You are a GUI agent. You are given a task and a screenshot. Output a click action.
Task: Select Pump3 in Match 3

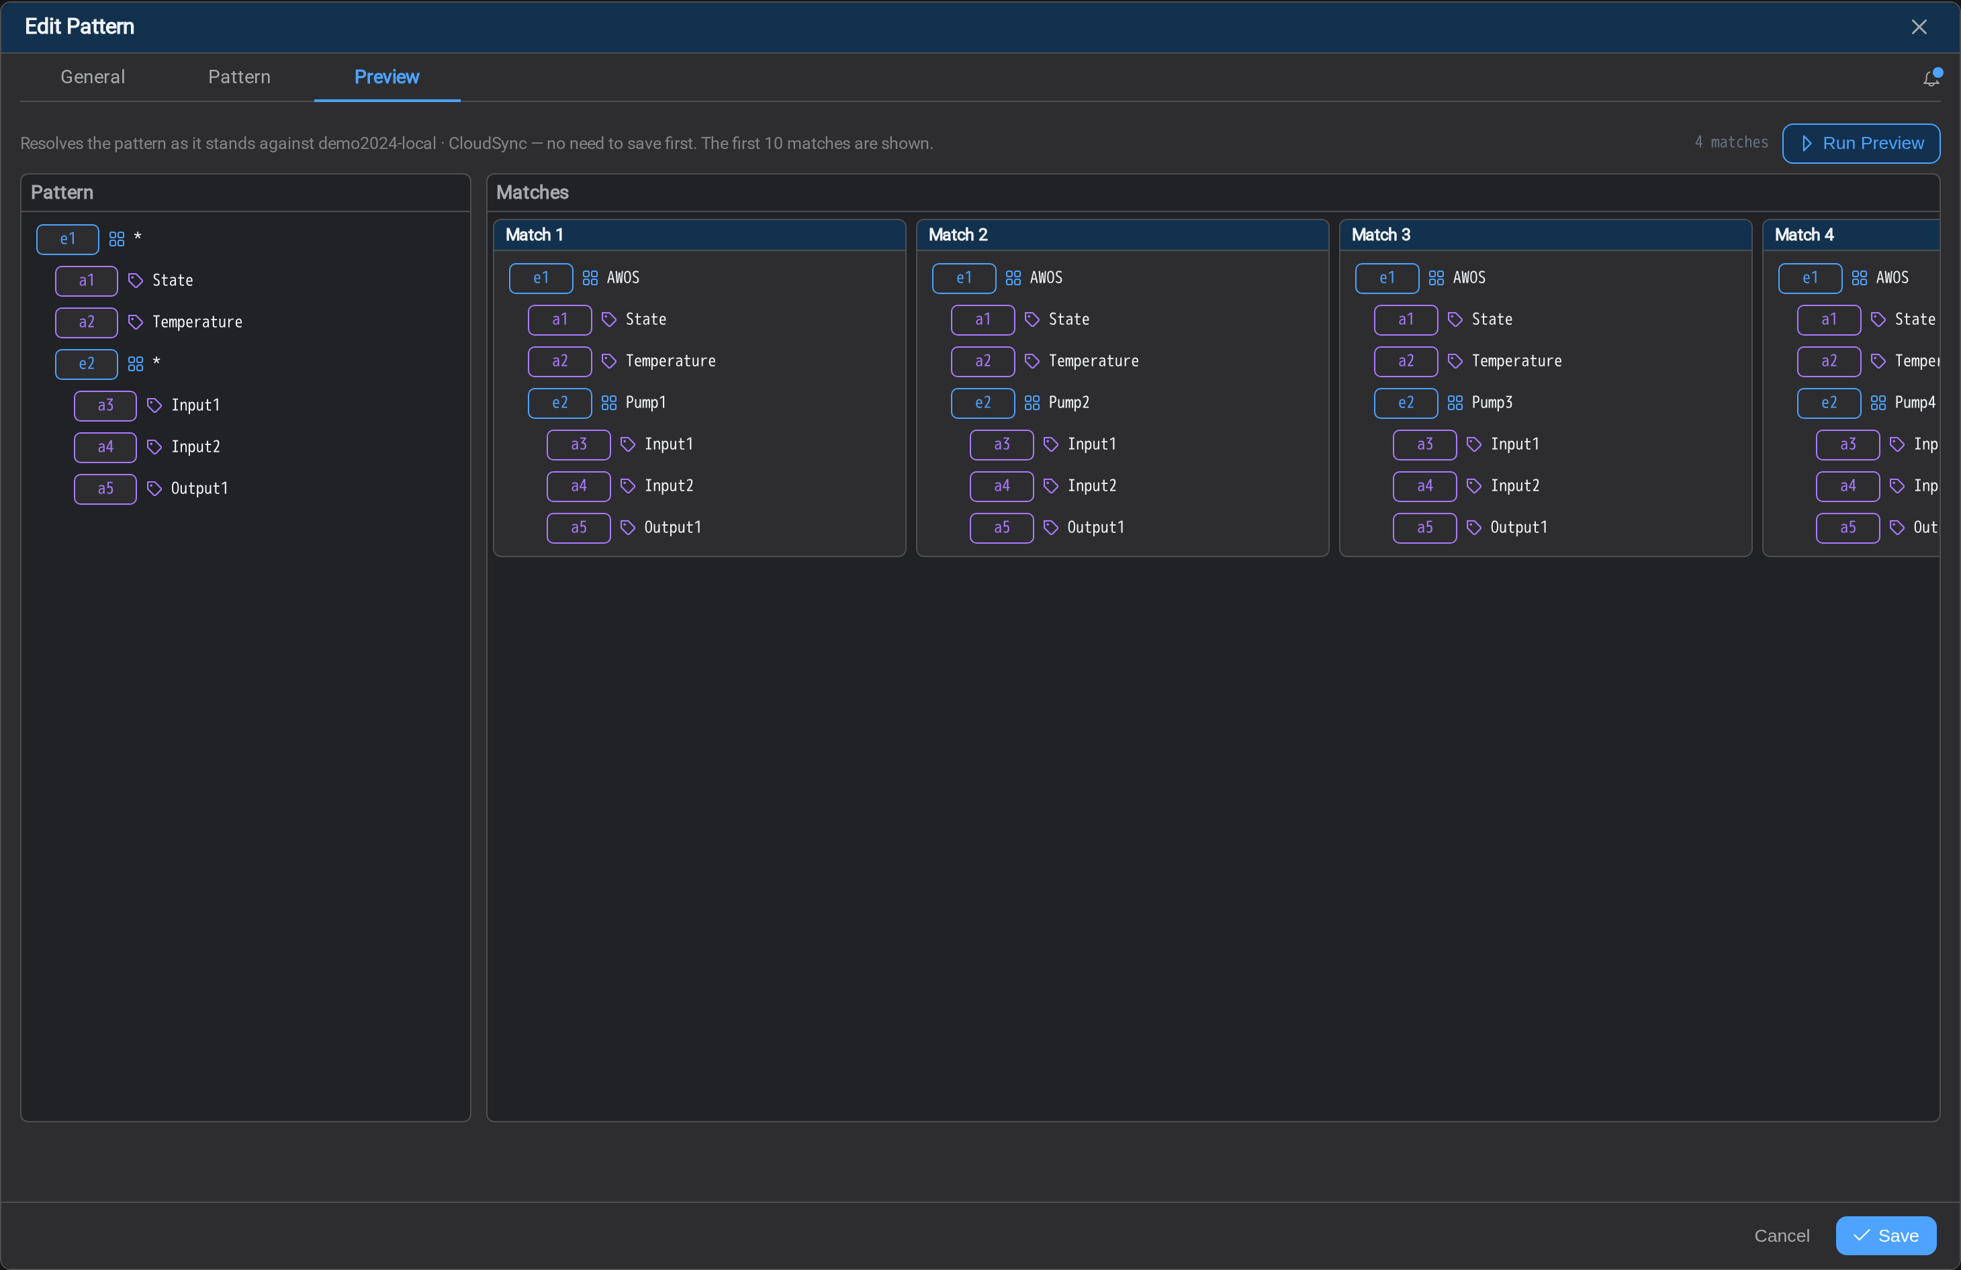tap(1492, 403)
